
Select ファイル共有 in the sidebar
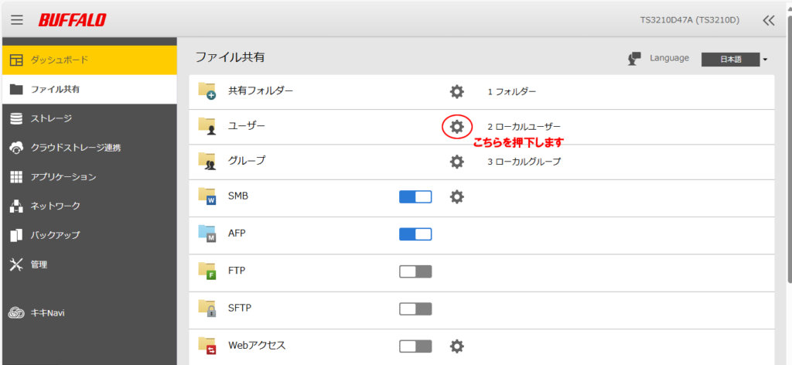(90, 90)
